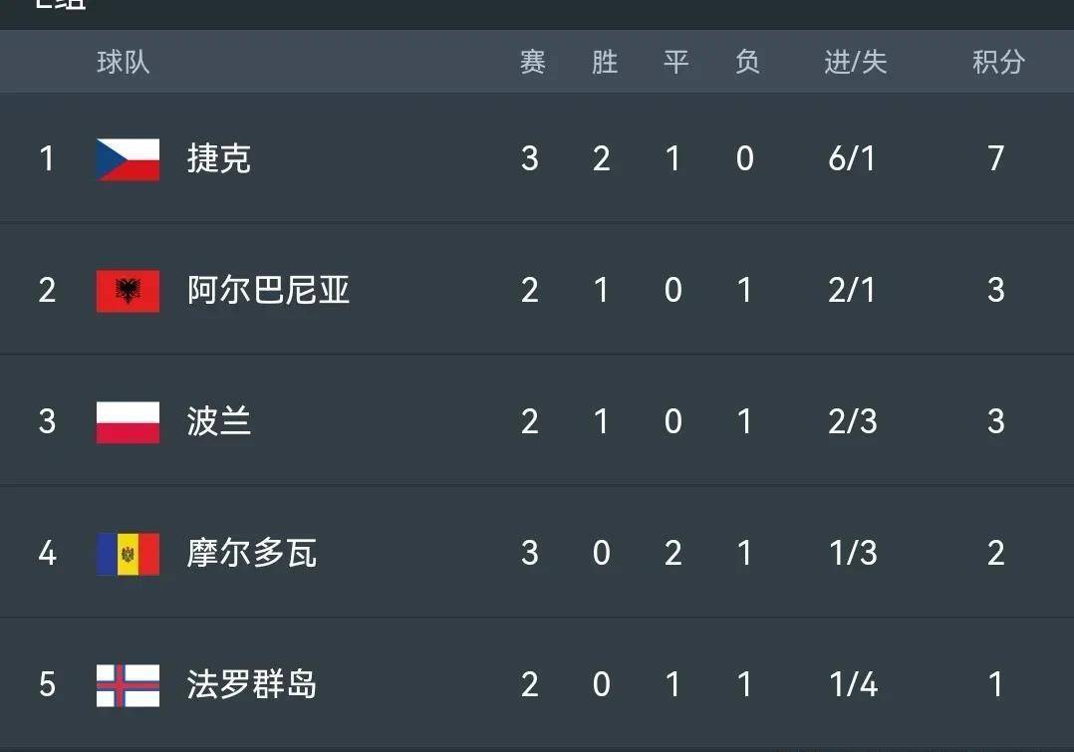The image size is (1074, 752).
Task: Click the Albania flag icon
Action: click(127, 291)
